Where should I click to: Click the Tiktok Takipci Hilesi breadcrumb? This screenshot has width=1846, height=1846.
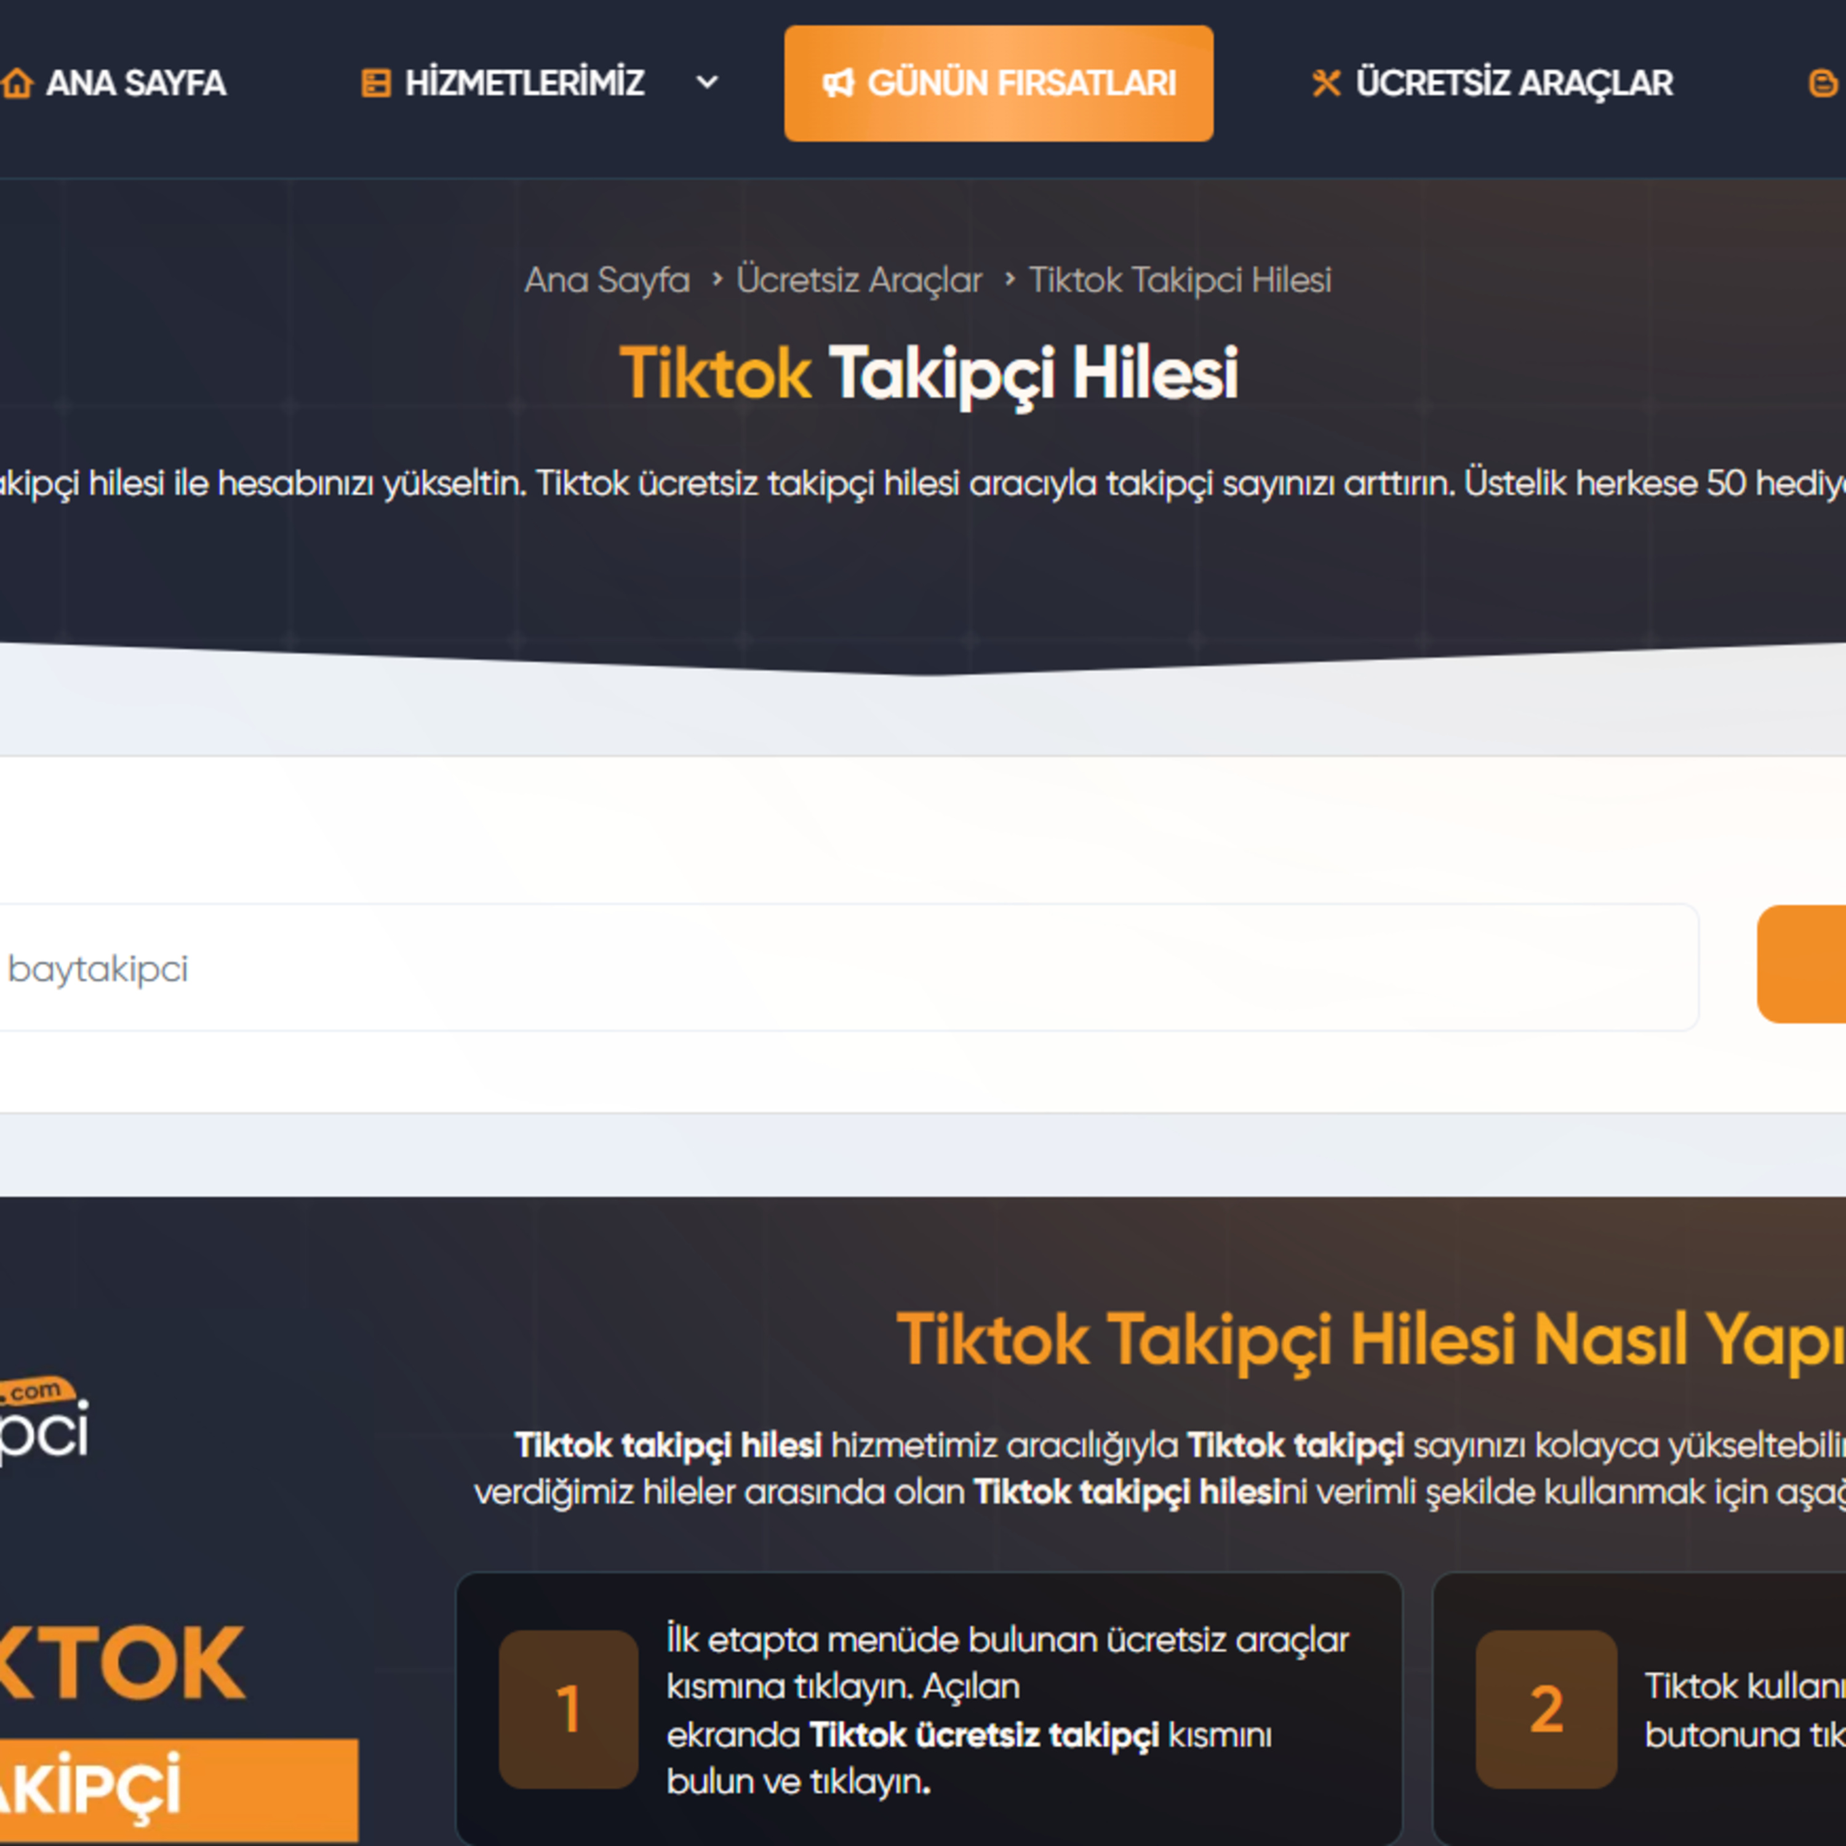coord(1180,280)
